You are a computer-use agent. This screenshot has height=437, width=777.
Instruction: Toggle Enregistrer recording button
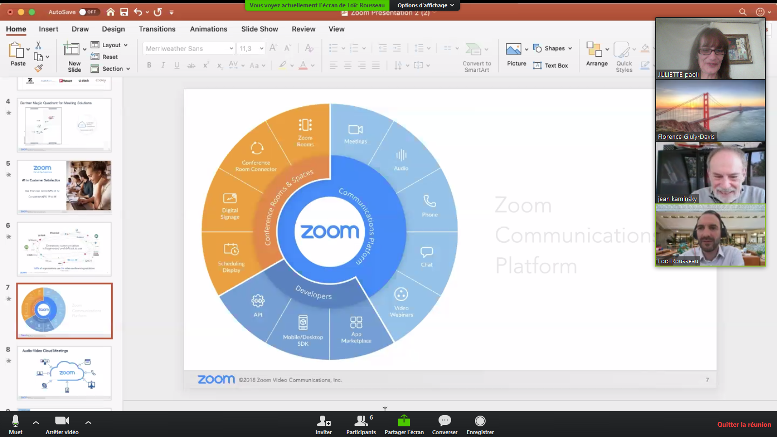tap(480, 424)
